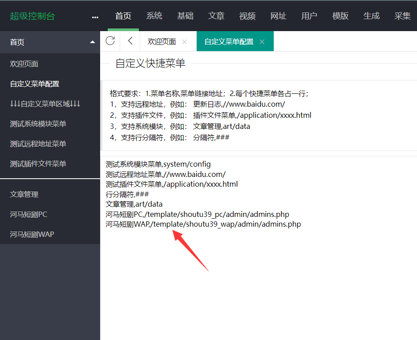The height and width of the screenshot is (340, 417).
Task: Click the example text 分隔符,###
Action: click(211, 138)
